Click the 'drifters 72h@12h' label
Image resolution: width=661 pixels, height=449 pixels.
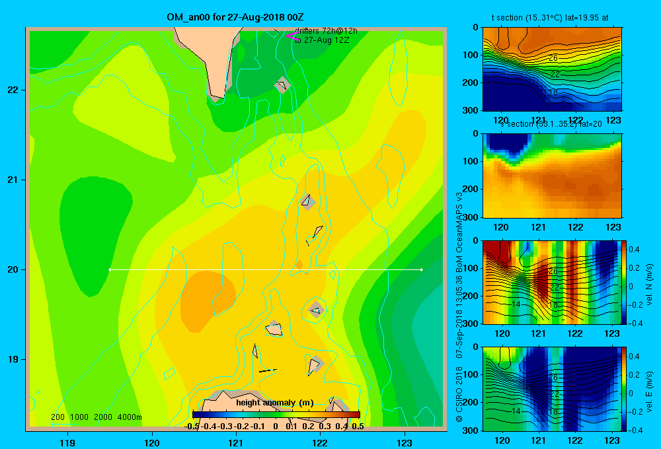pos(326,31)
